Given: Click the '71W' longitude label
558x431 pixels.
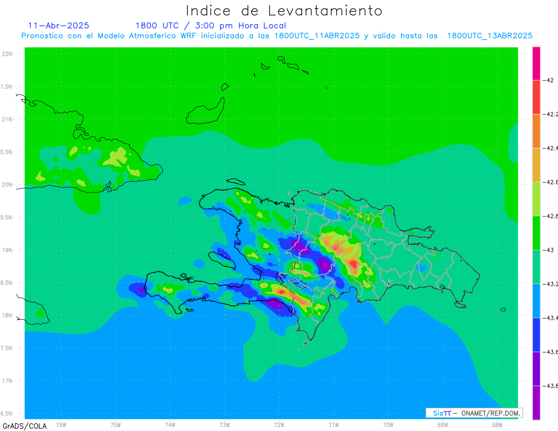Looking at the screenshot, I should point(333,424).
